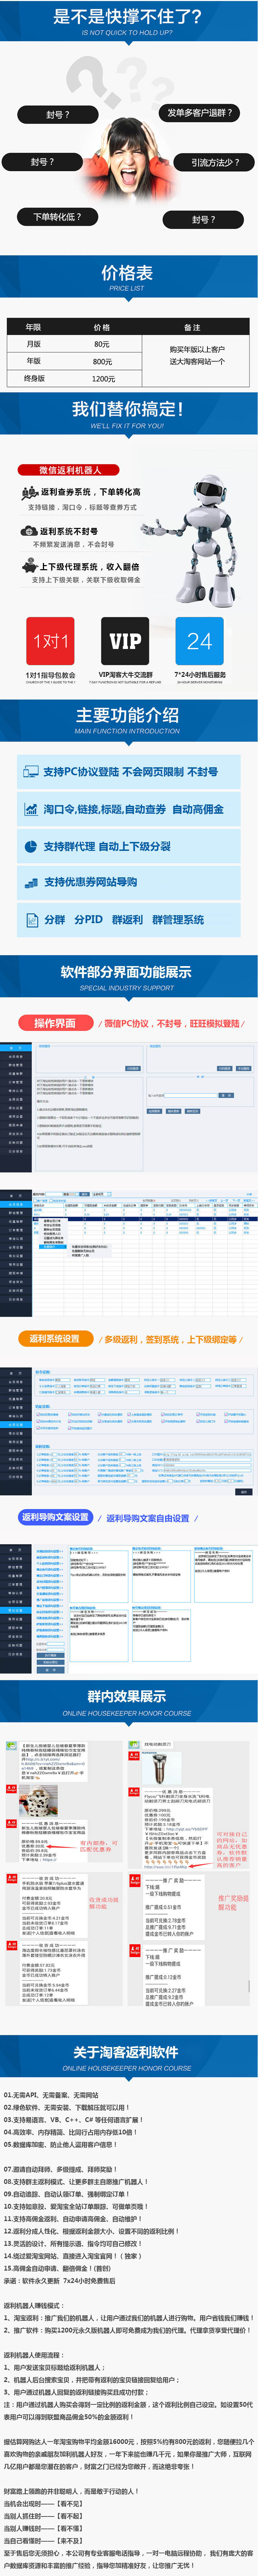Select the 800元 price cell
Screen dimensions: 258x2576
102,362
